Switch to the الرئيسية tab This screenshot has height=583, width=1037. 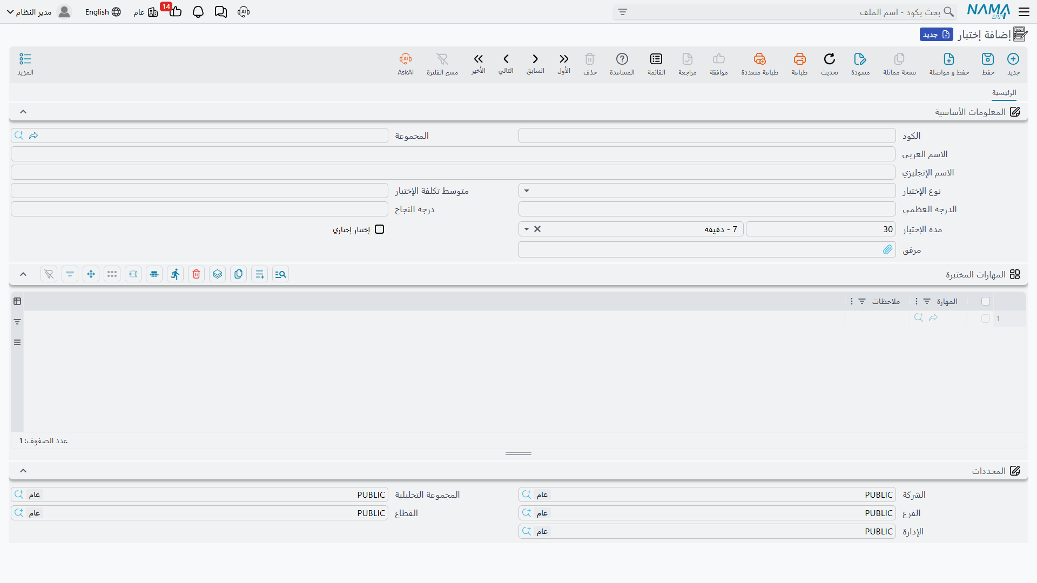(1004, 93)
